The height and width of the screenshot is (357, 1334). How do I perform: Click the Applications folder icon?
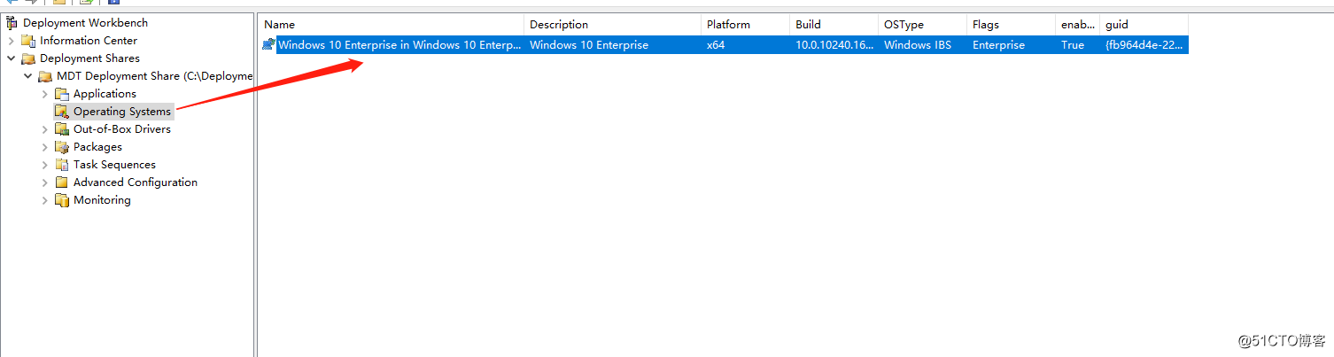[x=62, y=94]
